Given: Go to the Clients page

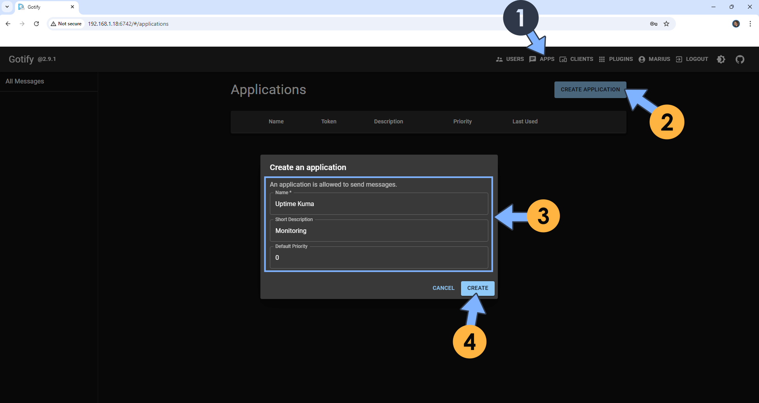Looking at the screenshot, I should [x=576, y=59].
